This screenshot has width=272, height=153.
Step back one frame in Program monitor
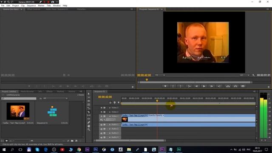[x=196, y=86]
